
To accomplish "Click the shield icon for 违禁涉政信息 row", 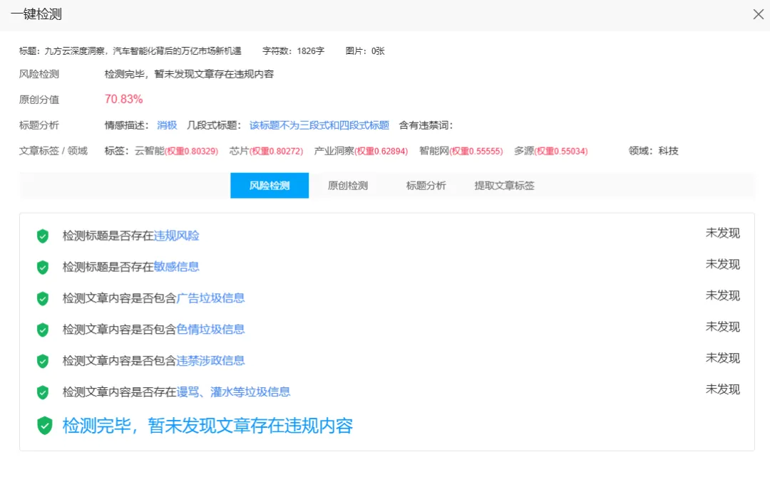I will 42,361.
